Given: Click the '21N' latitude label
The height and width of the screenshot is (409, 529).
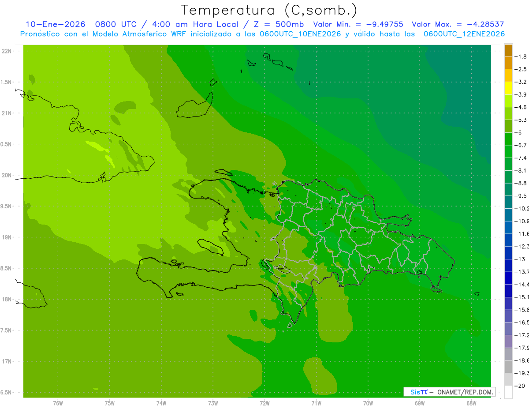Looking at the screenshot, I should pos(7,113).
